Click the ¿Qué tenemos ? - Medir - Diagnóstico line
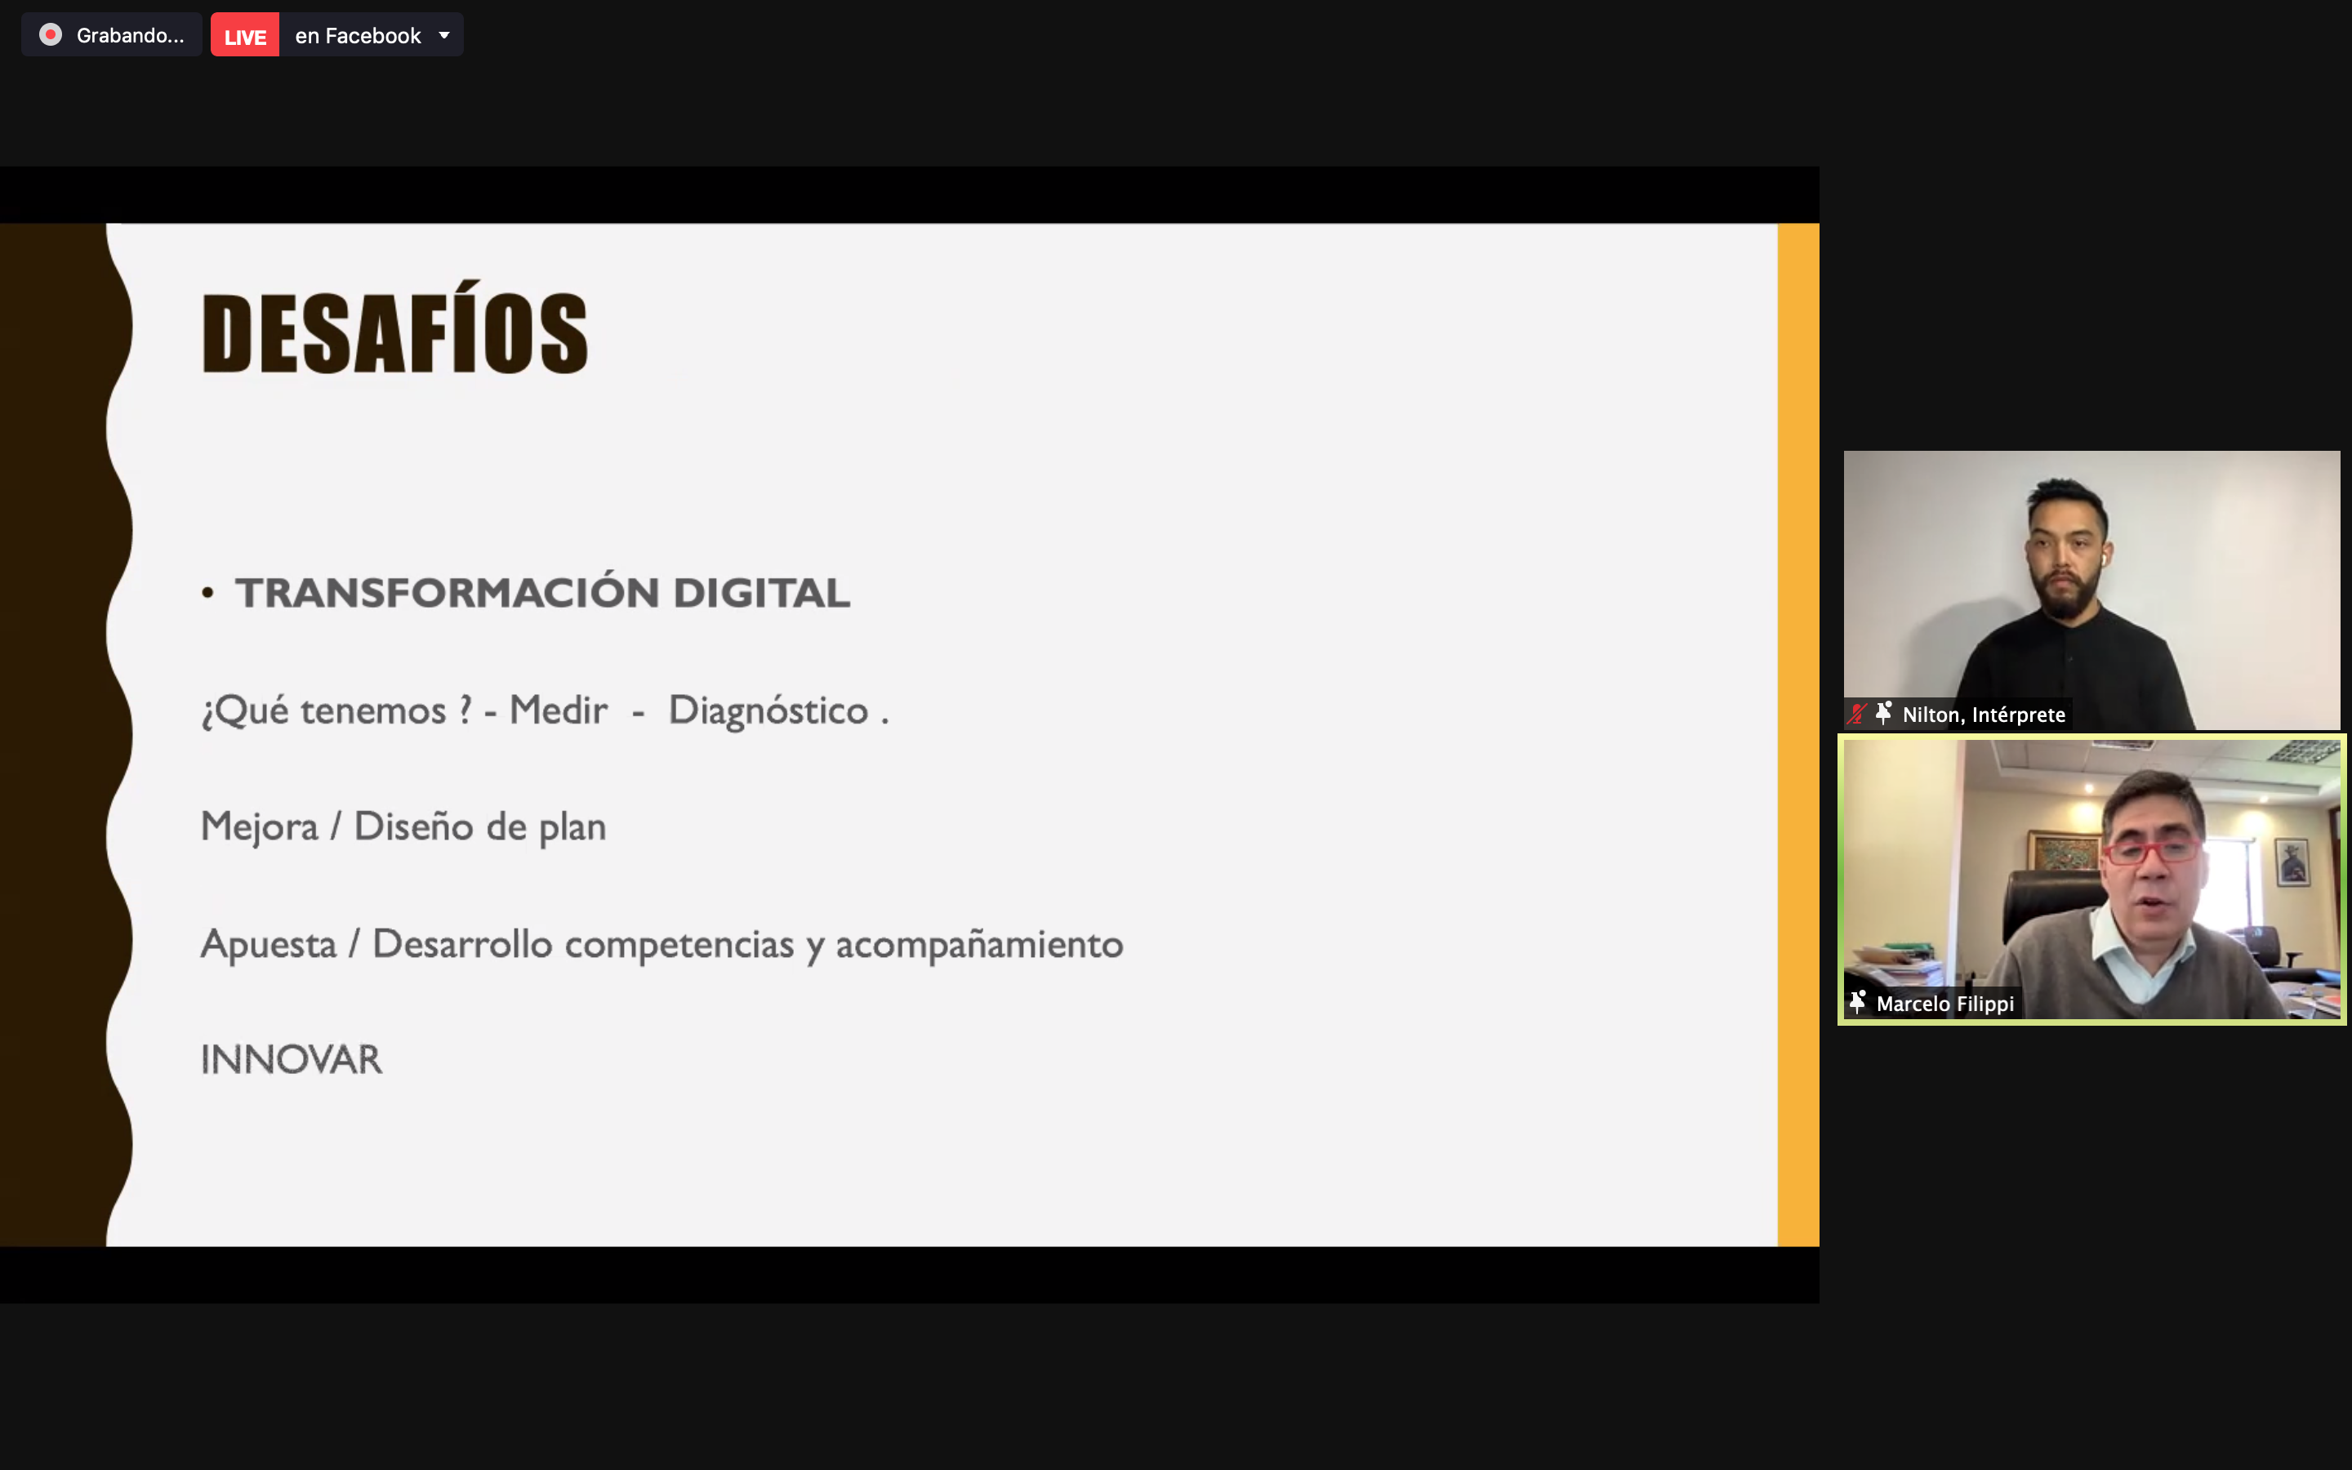This screenshot has width=2352, height=1470. [x=544, y=710]
